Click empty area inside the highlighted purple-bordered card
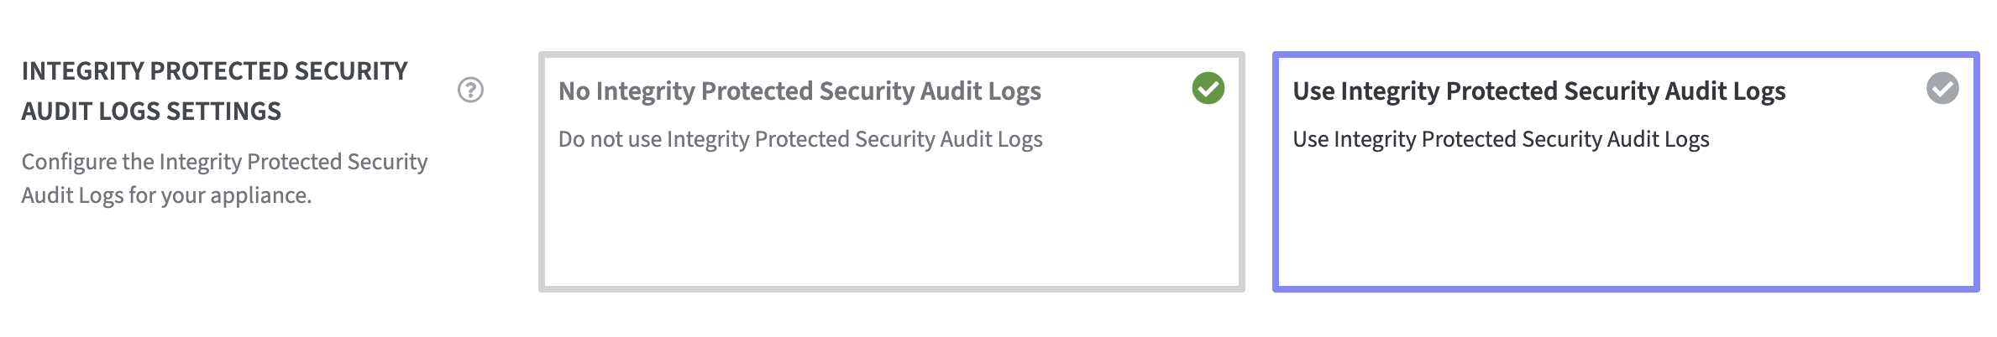 (x=1625, y=226)
